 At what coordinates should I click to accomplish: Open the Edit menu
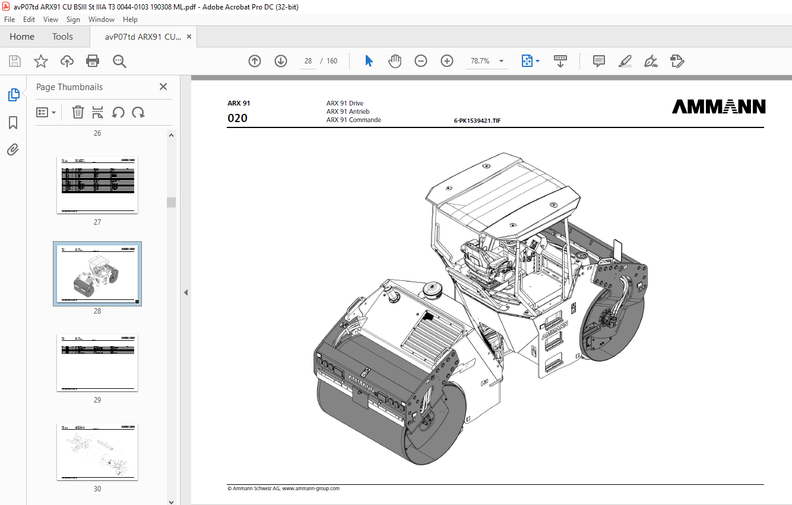[x=29, y=20]
